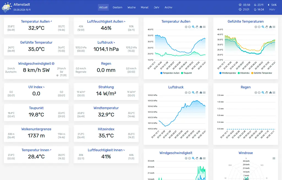Image resolution: width=282 pixels, height=180 pixels.
Task: Open the Windrose chart hamburger menu
Action: tap(274, 158)
